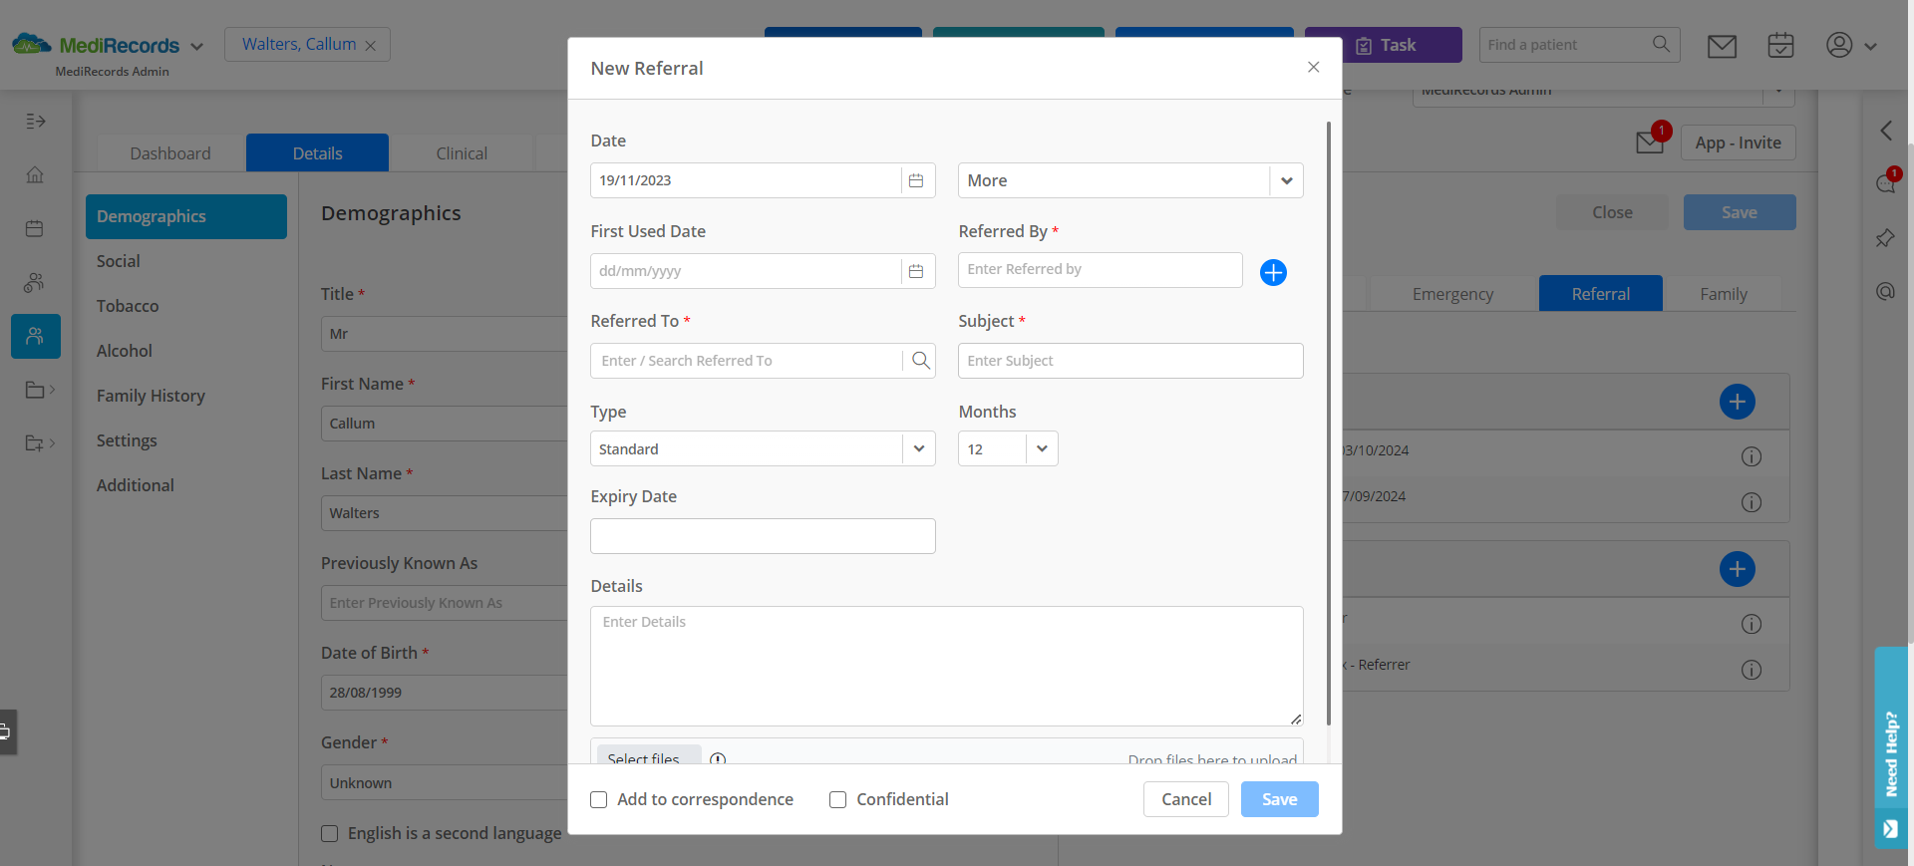Open the Date calendar picker icon
1914x866 pixels.
coord(916,180)
